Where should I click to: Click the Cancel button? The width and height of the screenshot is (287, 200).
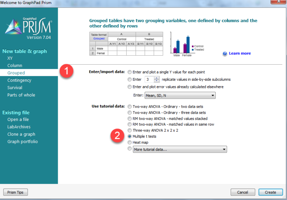click(x=243, y=192)
